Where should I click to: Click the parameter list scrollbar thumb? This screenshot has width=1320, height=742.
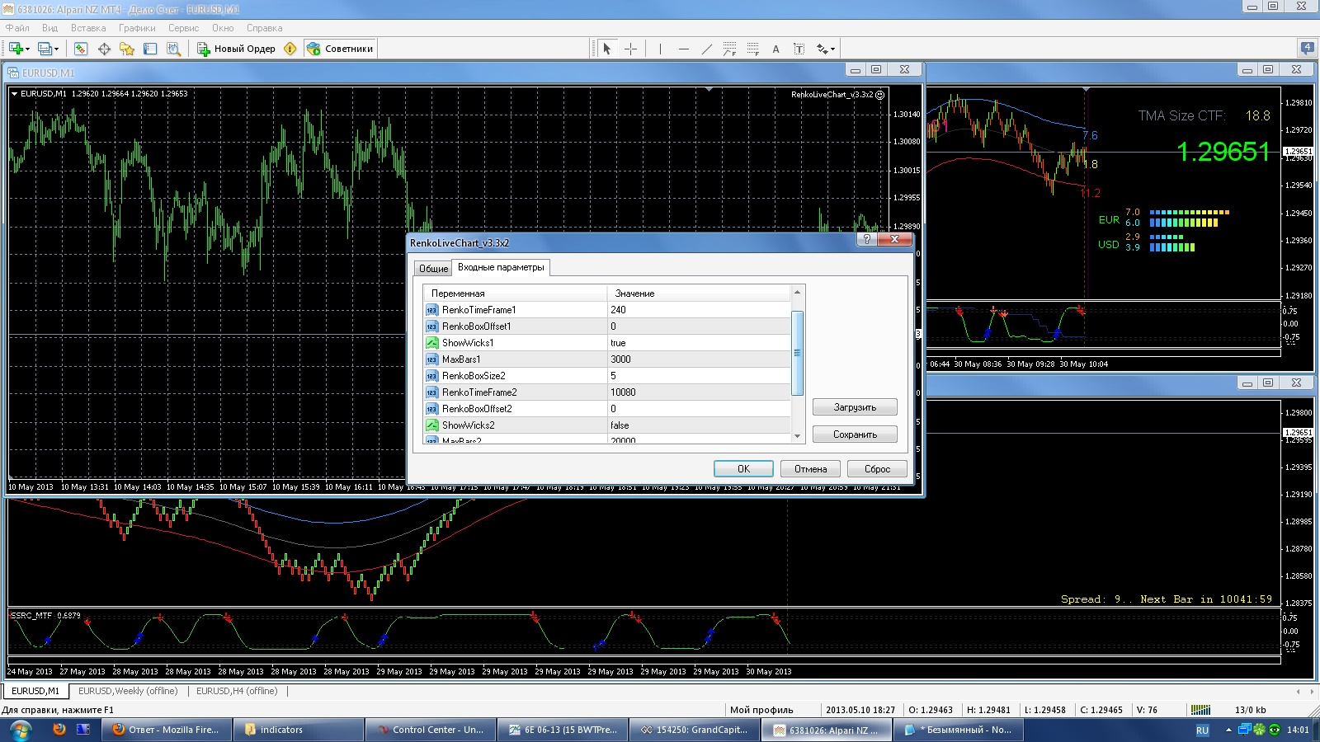click(797, 353)
